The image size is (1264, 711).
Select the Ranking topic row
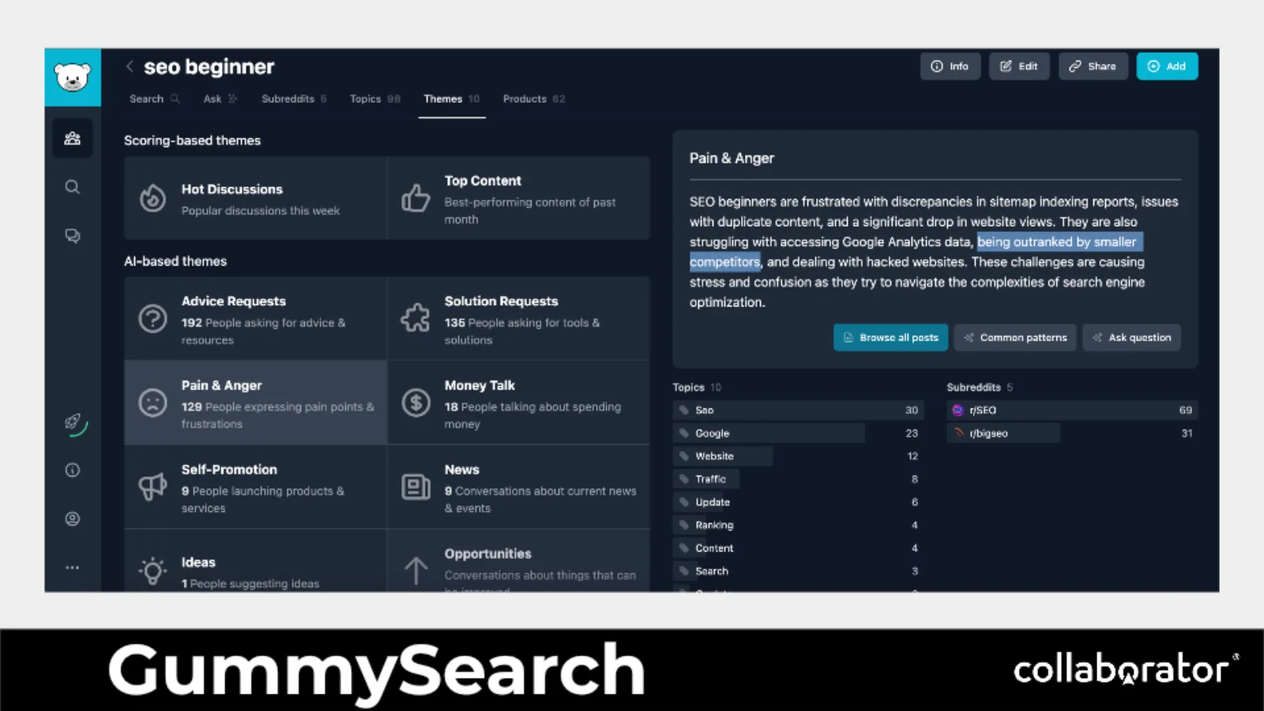pos(798,525)
